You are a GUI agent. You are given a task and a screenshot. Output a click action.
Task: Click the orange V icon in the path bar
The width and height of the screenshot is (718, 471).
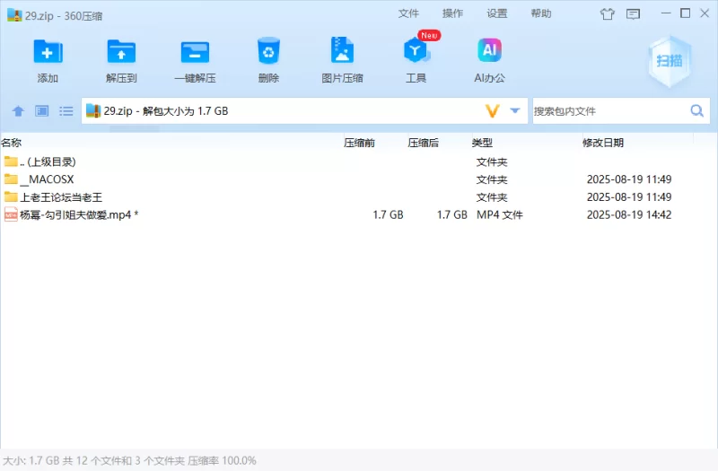pos(492,110)
